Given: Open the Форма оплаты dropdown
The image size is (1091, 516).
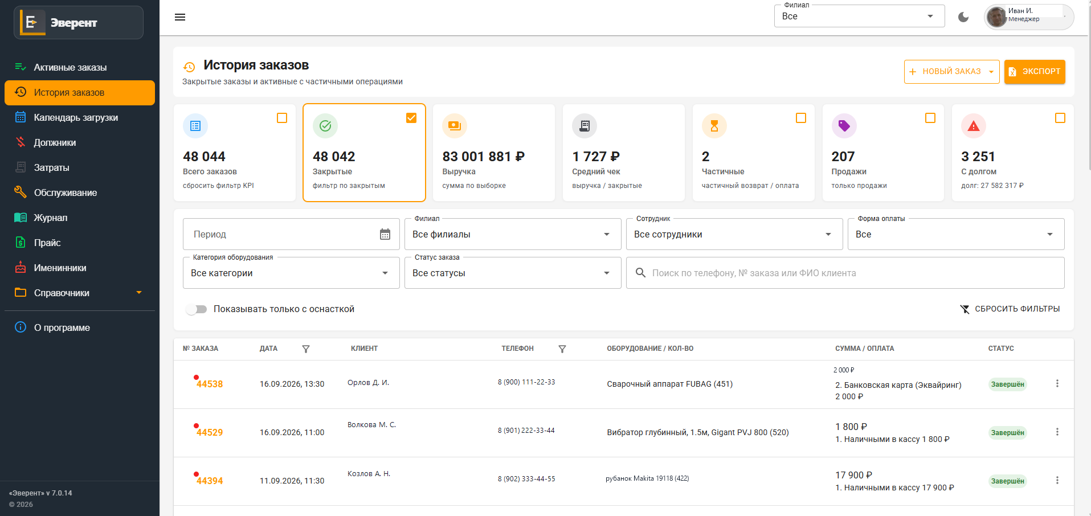Looking at the screenshot, I should (x=956, y=234).
